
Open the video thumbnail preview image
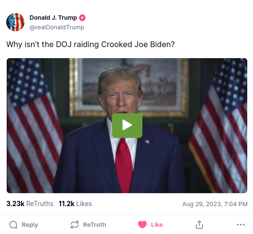tap(127, 125)
